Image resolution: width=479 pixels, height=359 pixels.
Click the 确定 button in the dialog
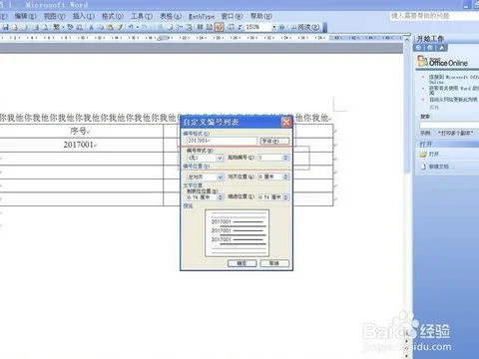(x=242, y=263)
